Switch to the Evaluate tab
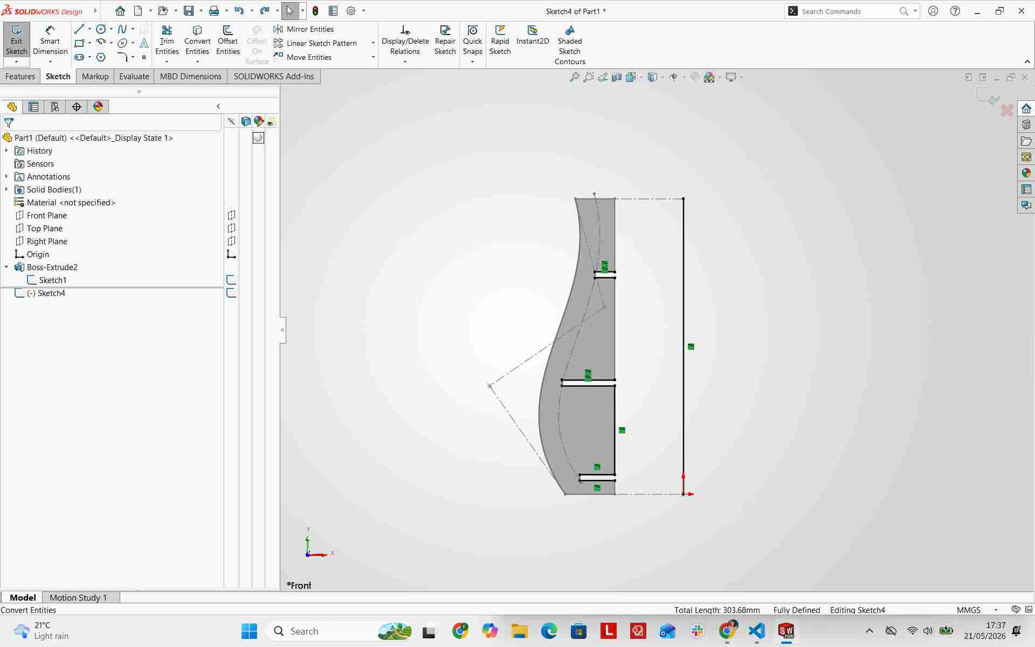The height and width of the screenshot is (647, 1035). 134,77
